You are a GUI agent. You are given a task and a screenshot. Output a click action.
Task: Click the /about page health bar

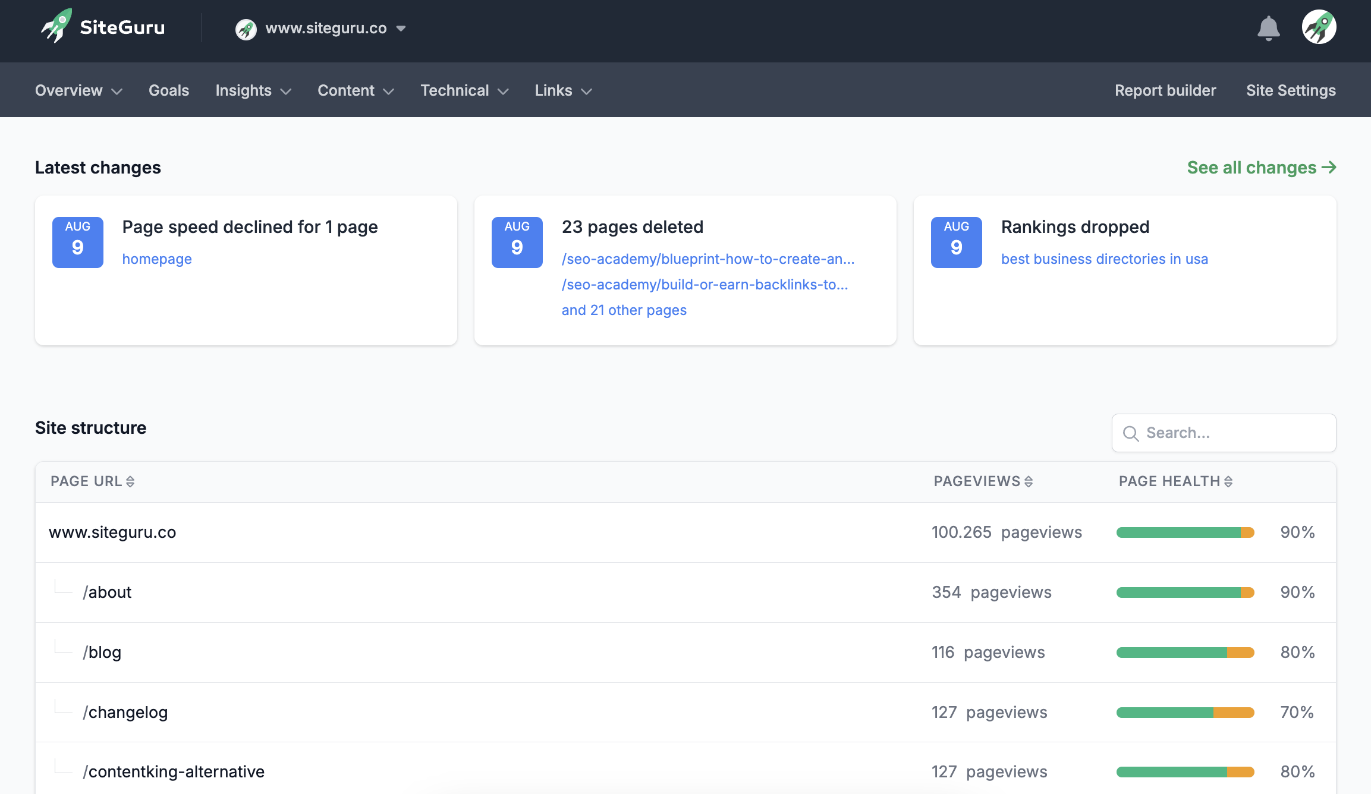click(x=1185, y=593)
